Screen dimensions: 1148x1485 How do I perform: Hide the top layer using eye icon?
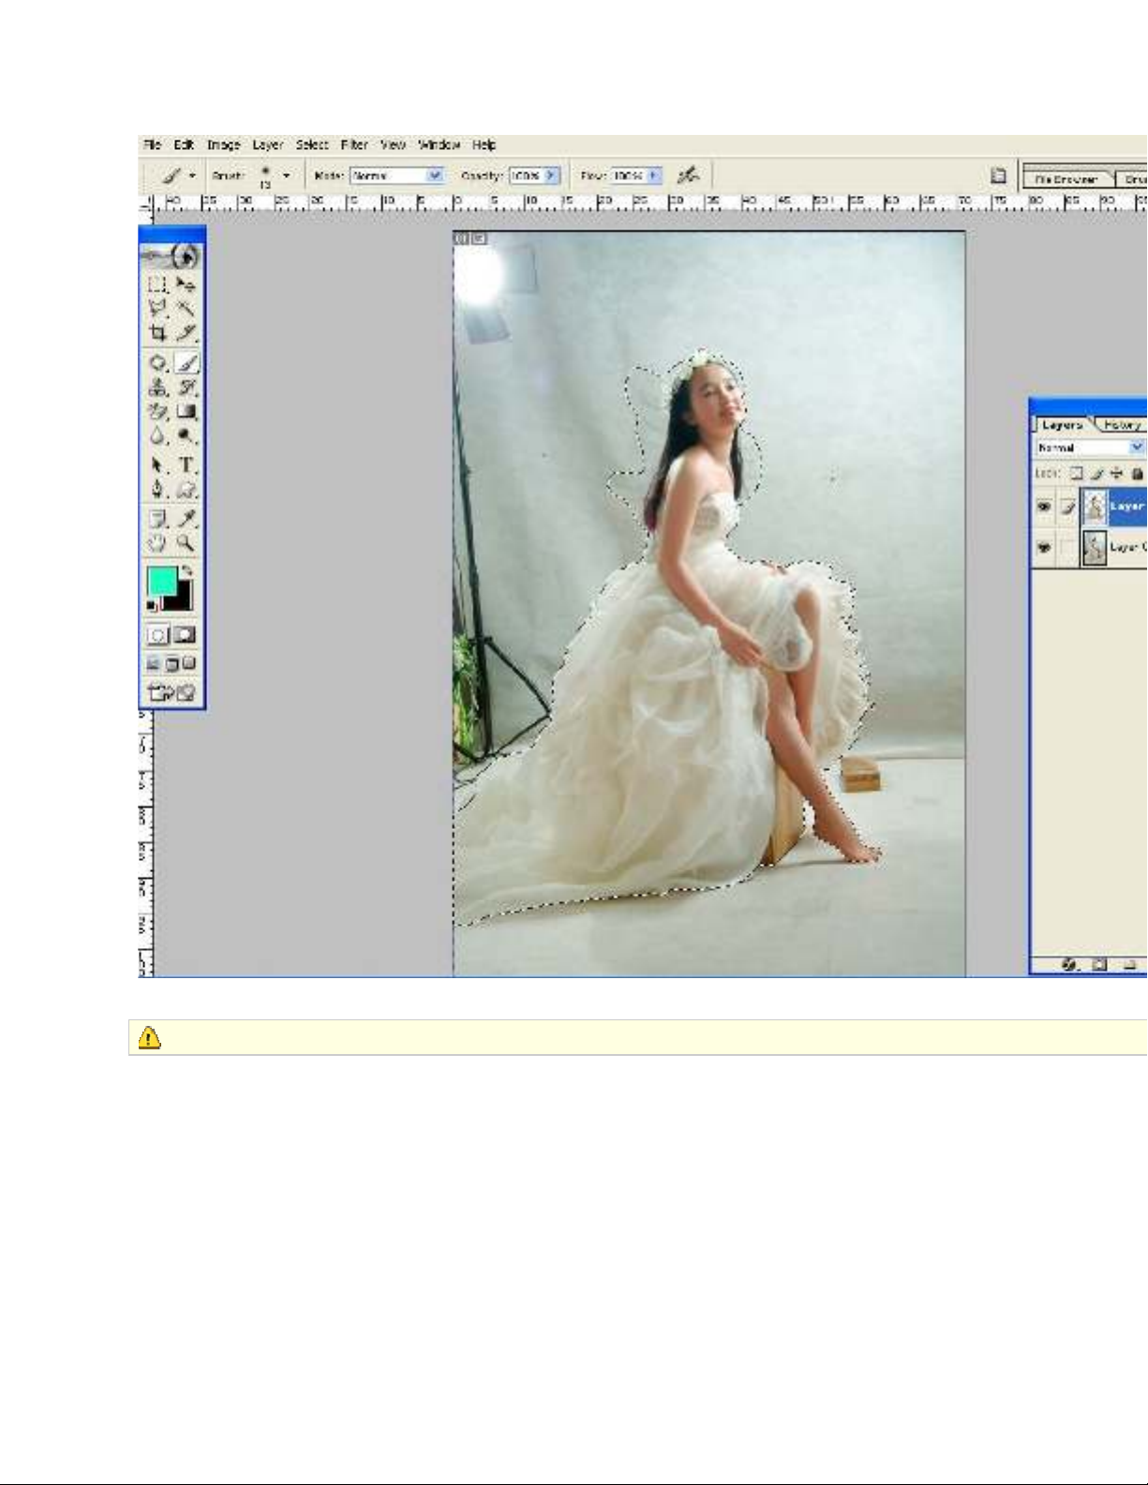coord(1044,507)
